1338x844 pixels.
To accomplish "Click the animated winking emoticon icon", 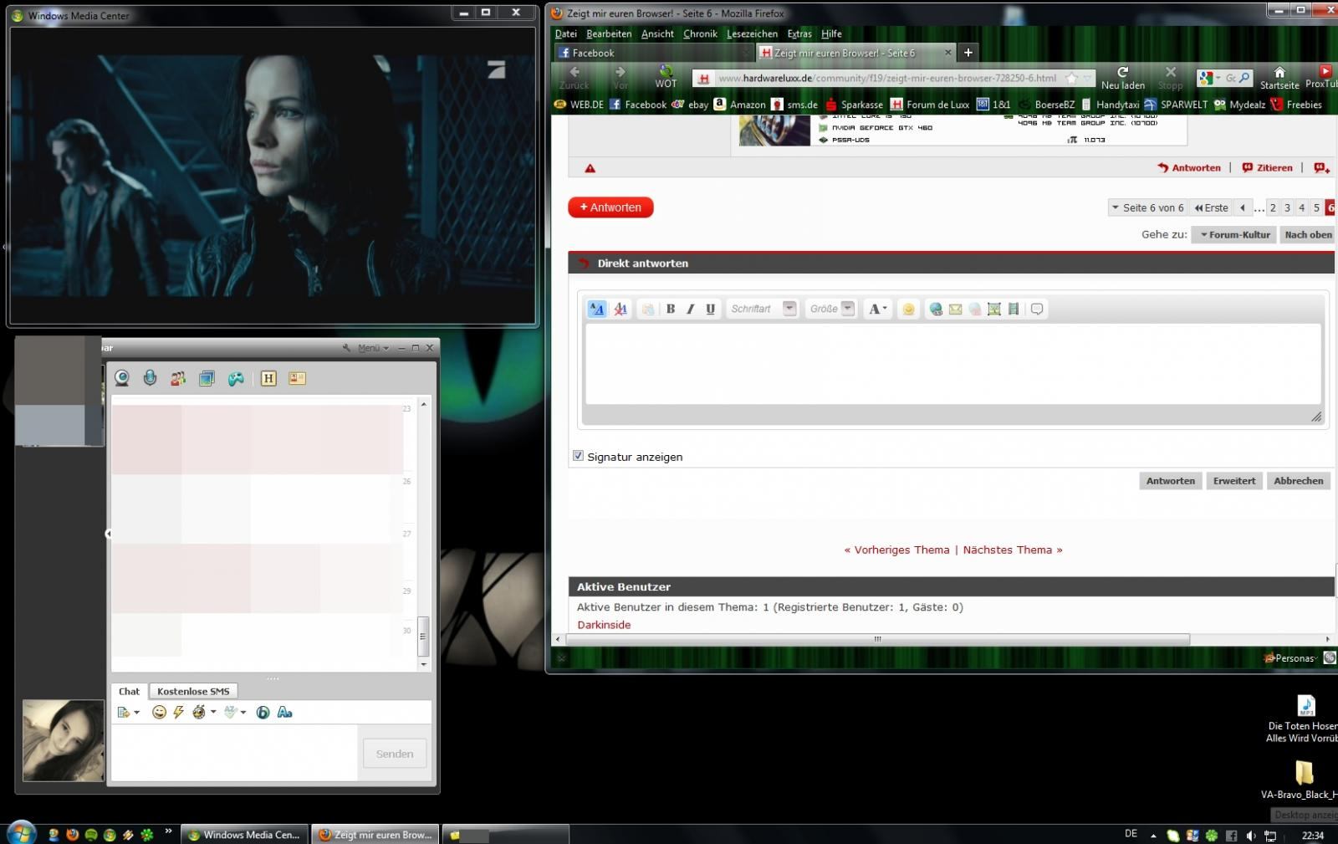I will tap(199, 712).
